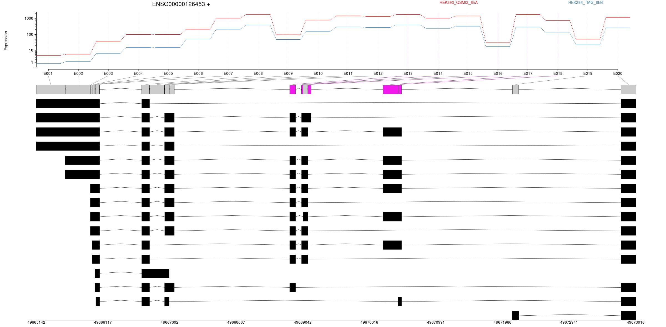Screen dimensions: 666x327
Task: Click the E001 exon label
Action: 48,73
